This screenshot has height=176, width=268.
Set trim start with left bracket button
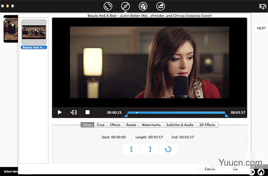[131, 149]
